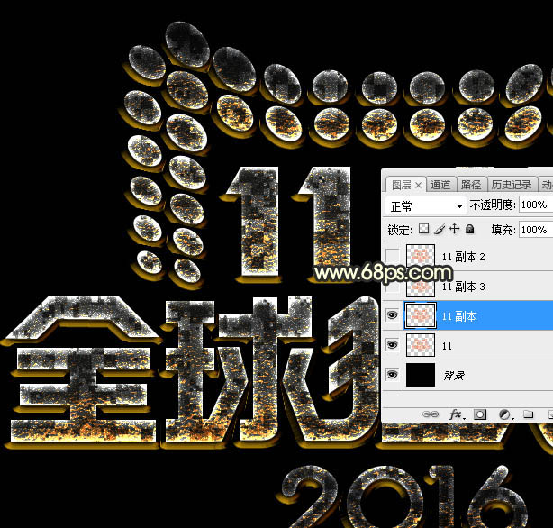553x528 pixels.
Task: Click the lock position move icon
Action: coord(454,229)
